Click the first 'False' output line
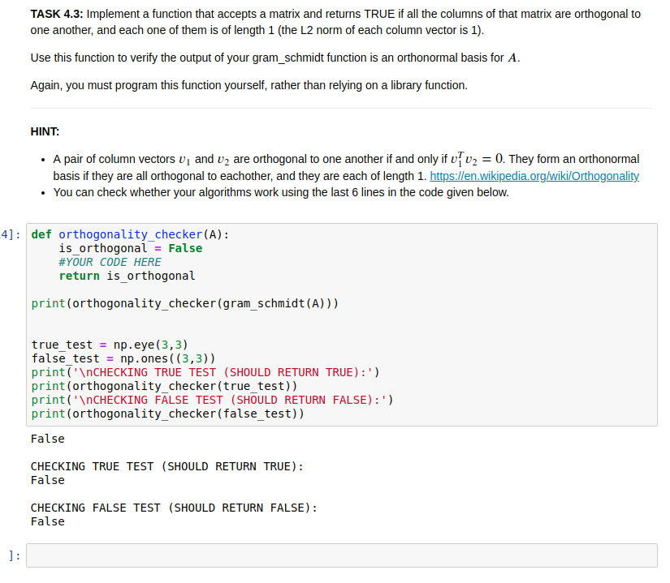This screenshot has width=670, height=583. click(47, 439)
